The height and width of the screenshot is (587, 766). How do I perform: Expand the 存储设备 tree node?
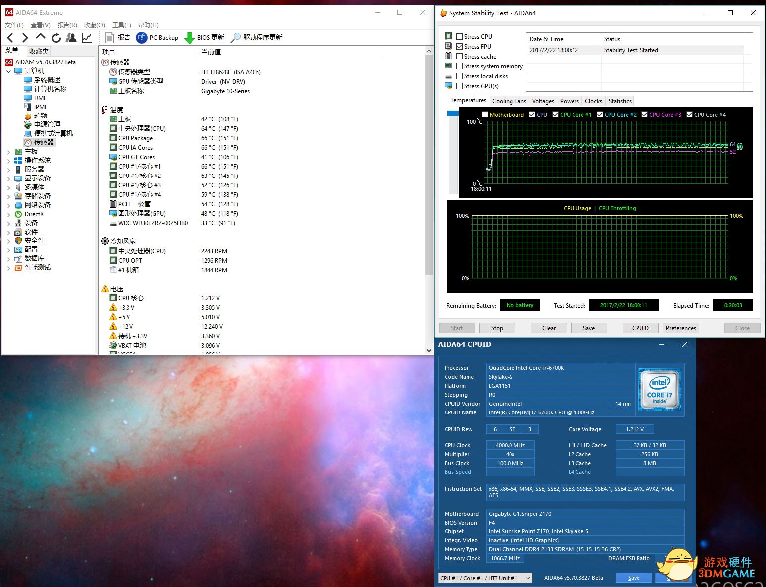tap(8, 196)
